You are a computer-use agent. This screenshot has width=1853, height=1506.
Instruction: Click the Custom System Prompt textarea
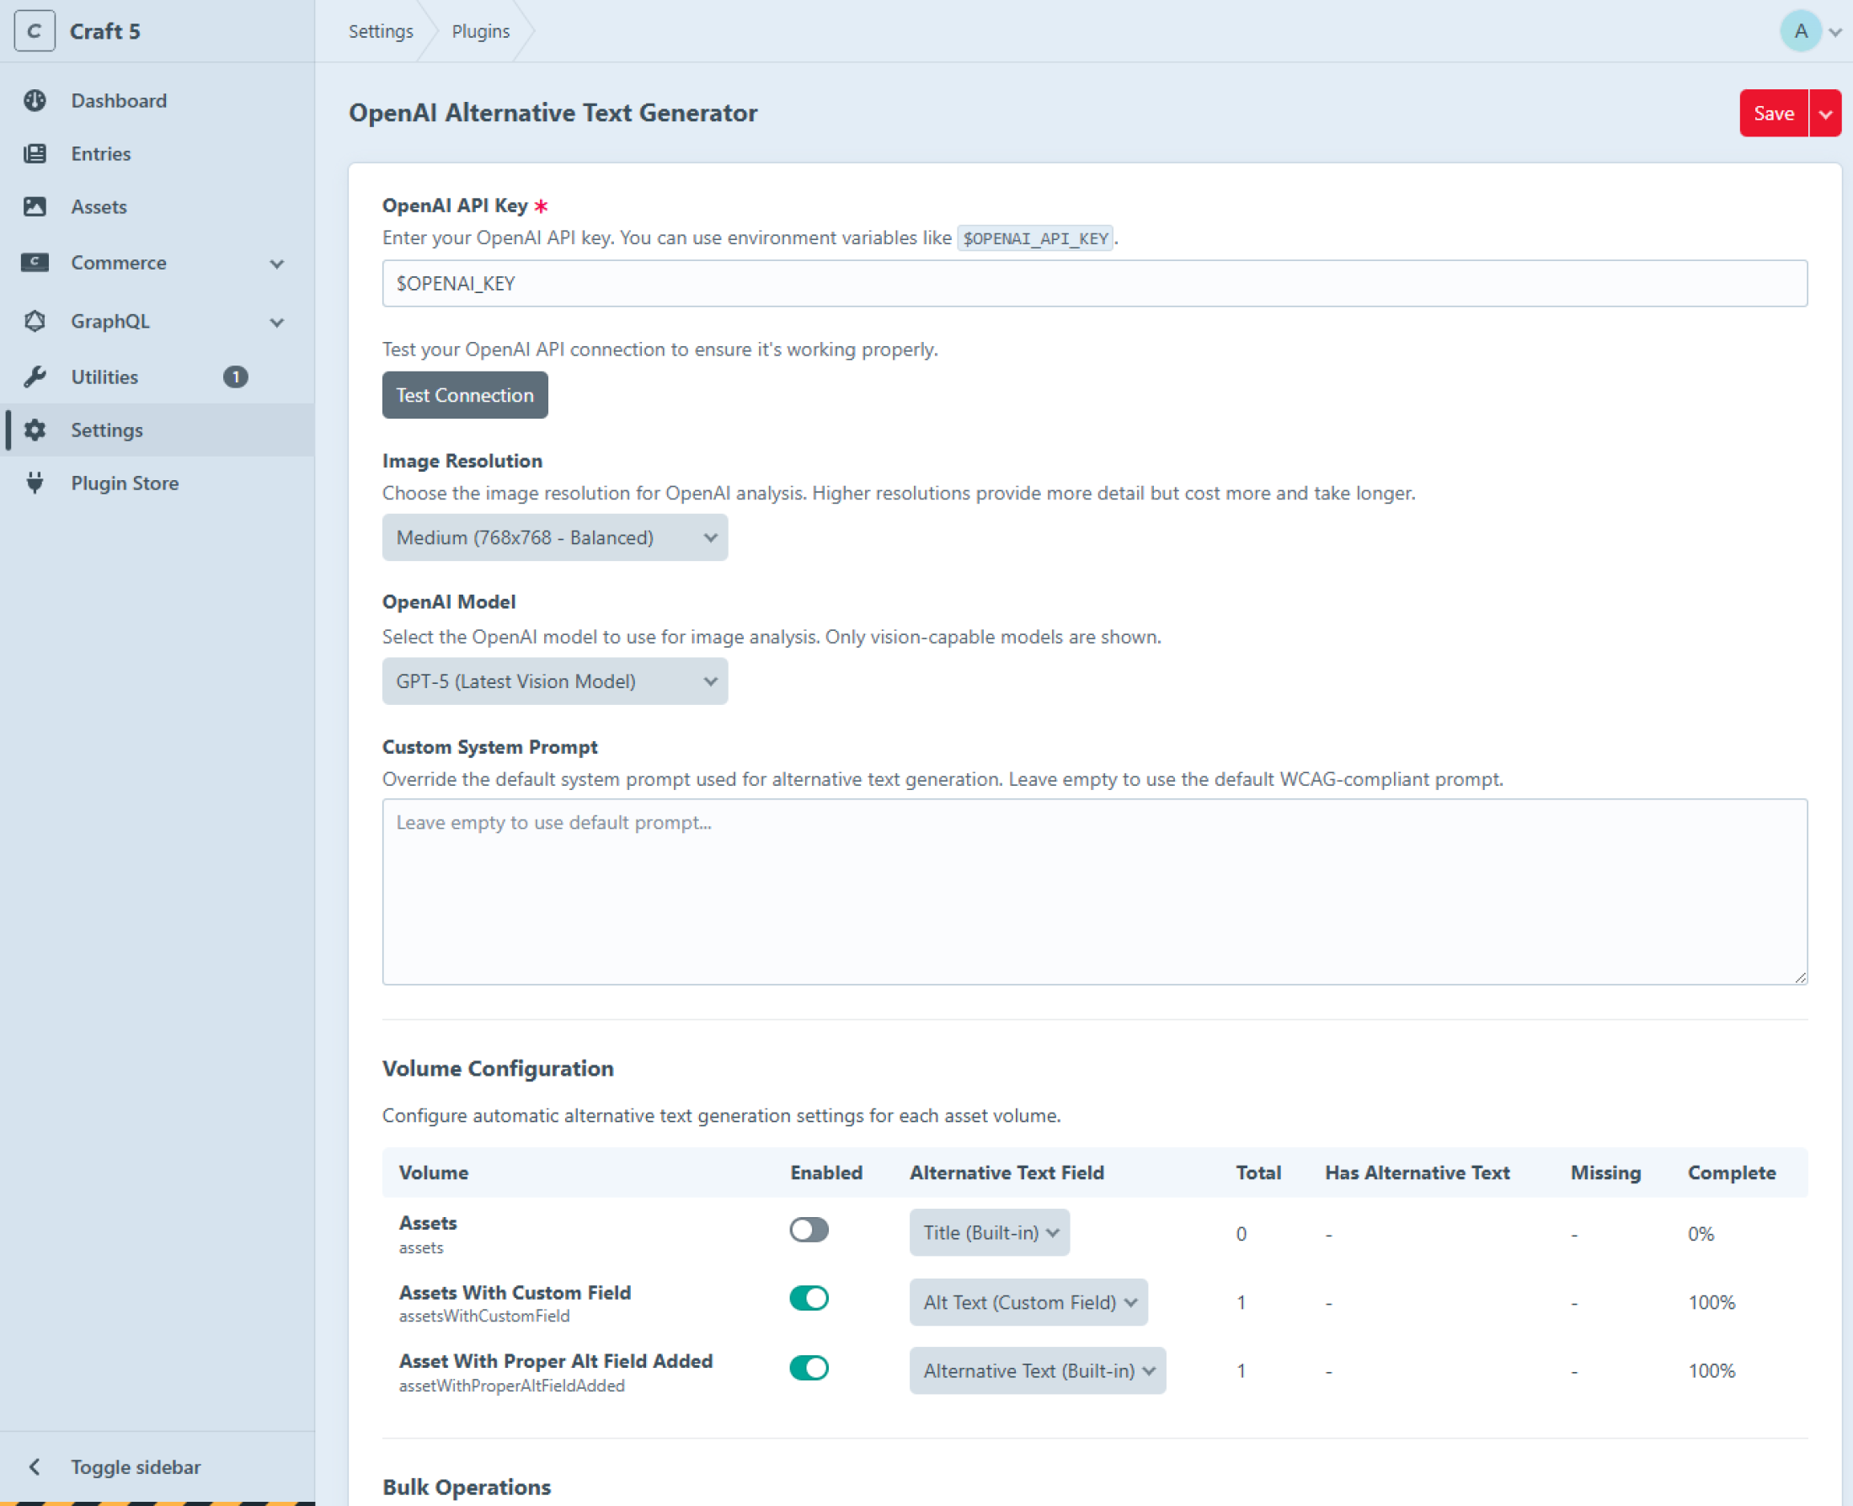coord(1094,892)
